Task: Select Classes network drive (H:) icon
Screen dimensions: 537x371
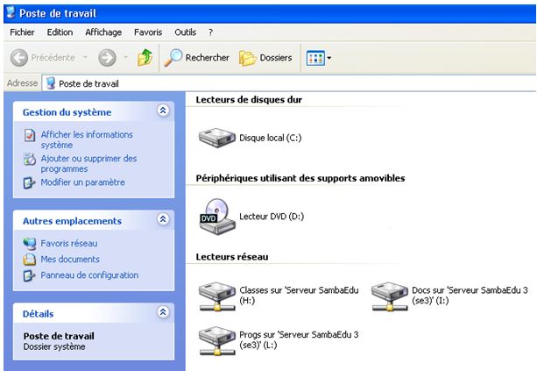Action: click(x=217, y=296)
